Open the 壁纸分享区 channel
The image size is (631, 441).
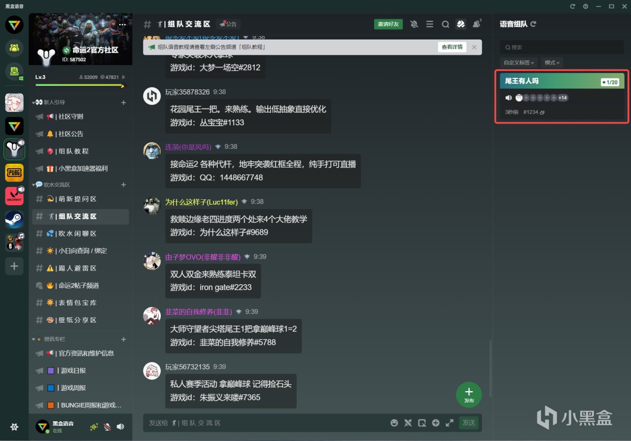coord(80,320)
